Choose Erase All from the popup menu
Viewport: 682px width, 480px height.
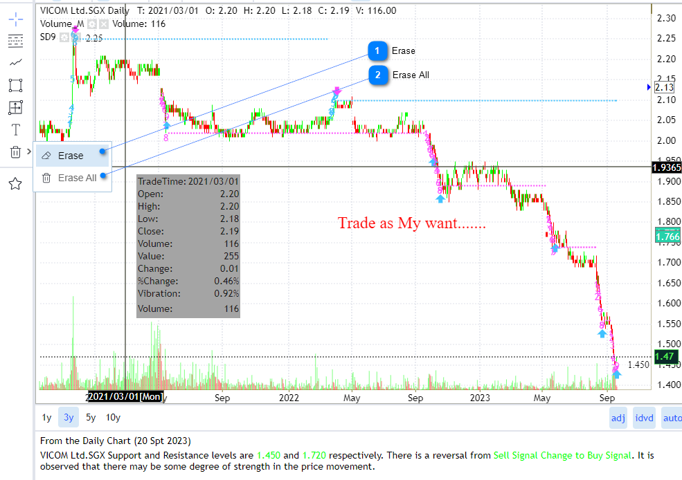(x=72, y=178)
